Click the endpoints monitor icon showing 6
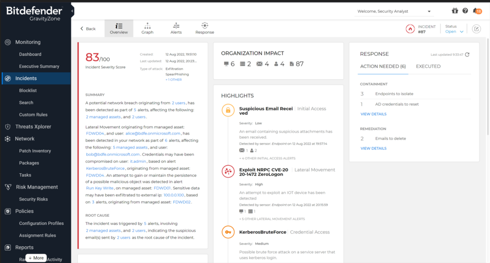The height and width of the screenshot is (263, 490). (226, 64)
